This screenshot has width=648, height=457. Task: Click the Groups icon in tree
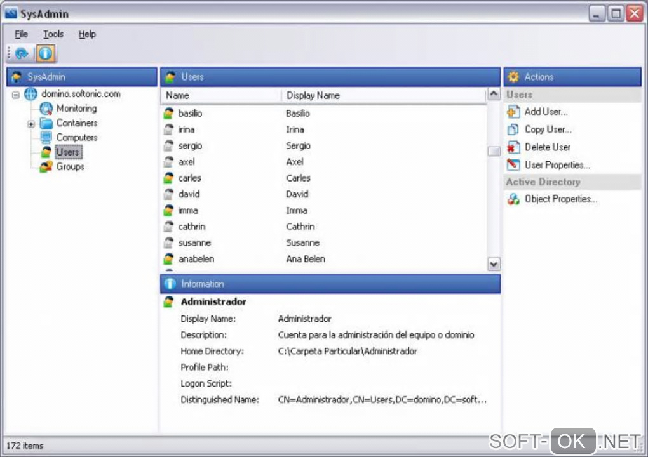pyautogui.click(x=46, y=166)
